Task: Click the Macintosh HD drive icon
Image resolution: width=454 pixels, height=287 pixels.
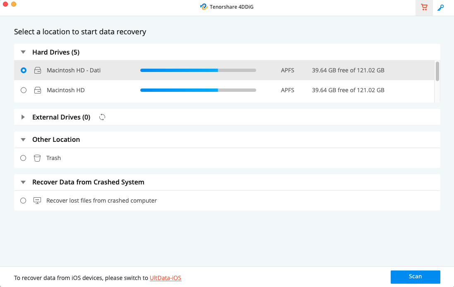Action: pyautogui.click(x=38, y=90)
